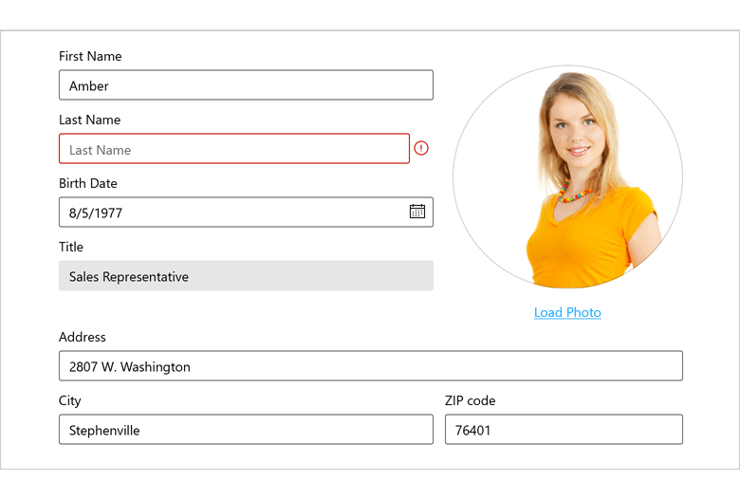Click the Birth Date label
Viewport: 740px width, 500px height.
click(88, 183)
